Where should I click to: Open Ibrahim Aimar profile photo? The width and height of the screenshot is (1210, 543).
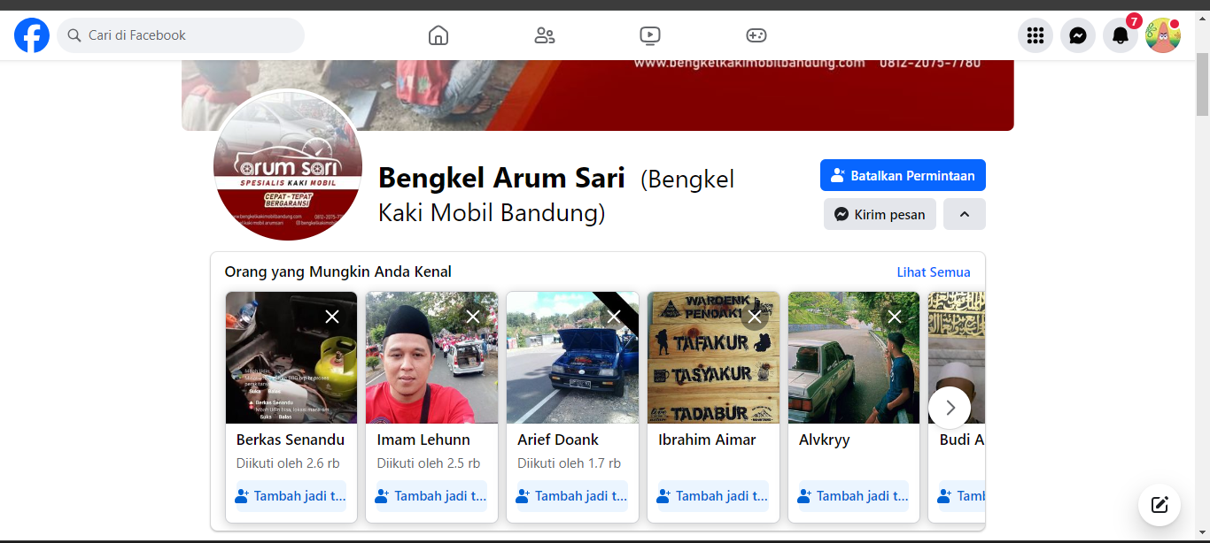713,357
